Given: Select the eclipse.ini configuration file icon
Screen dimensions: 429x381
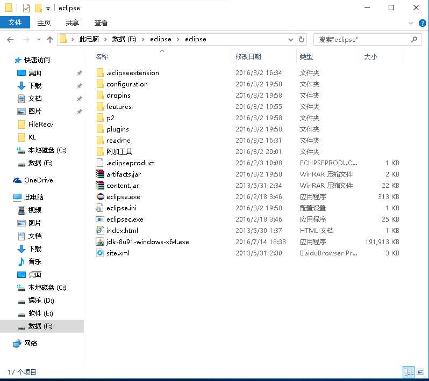Looking at the screenshot, I should coord(99,208).
